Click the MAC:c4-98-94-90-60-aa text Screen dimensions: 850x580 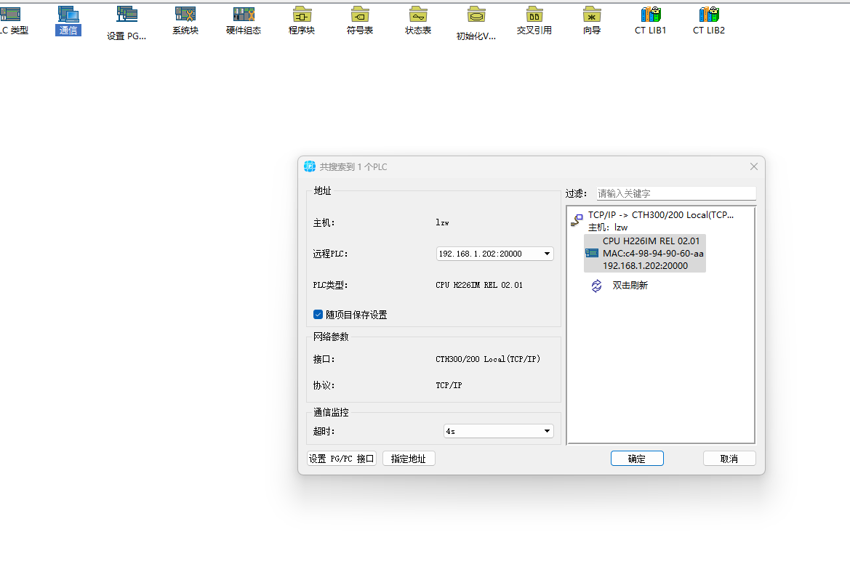653,254
